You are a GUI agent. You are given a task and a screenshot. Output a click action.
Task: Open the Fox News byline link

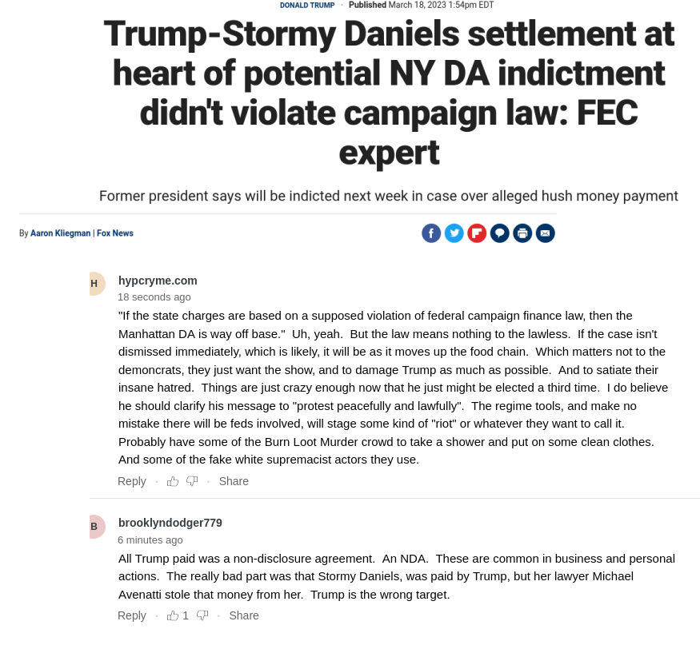coord(115,233)
